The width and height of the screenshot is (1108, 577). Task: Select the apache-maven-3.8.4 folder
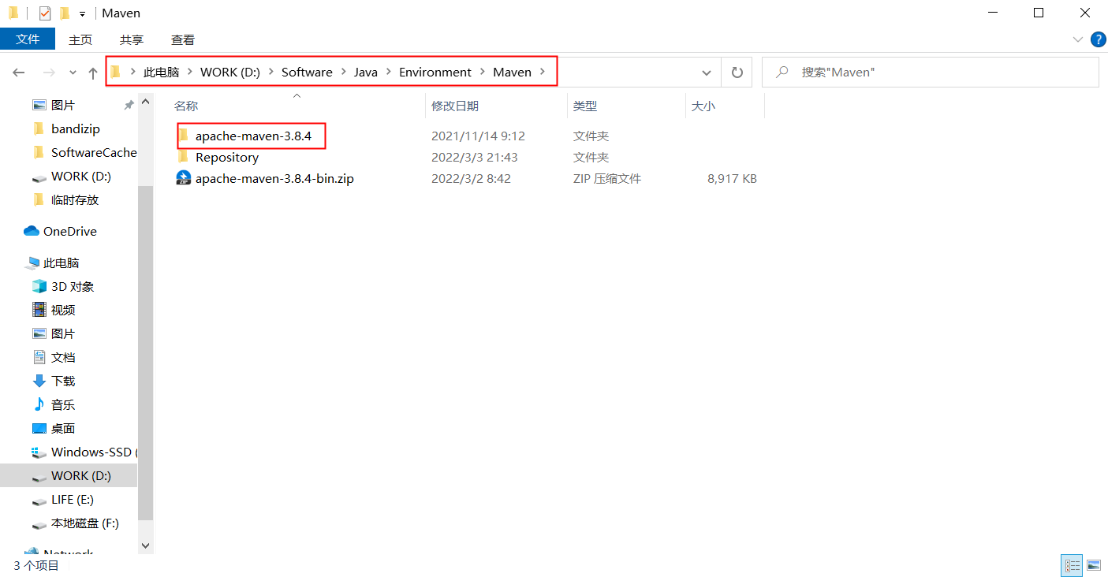click(253, 136)
